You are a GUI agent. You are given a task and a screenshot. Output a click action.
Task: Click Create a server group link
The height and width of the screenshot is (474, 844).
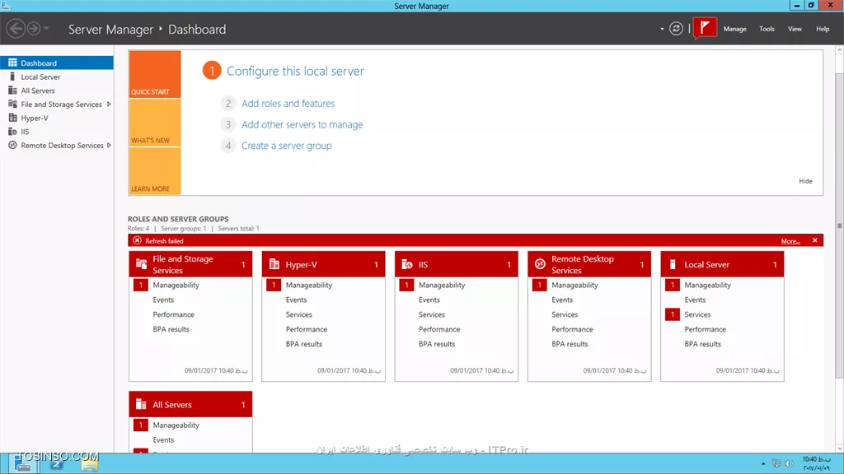[x=286, y=146]
